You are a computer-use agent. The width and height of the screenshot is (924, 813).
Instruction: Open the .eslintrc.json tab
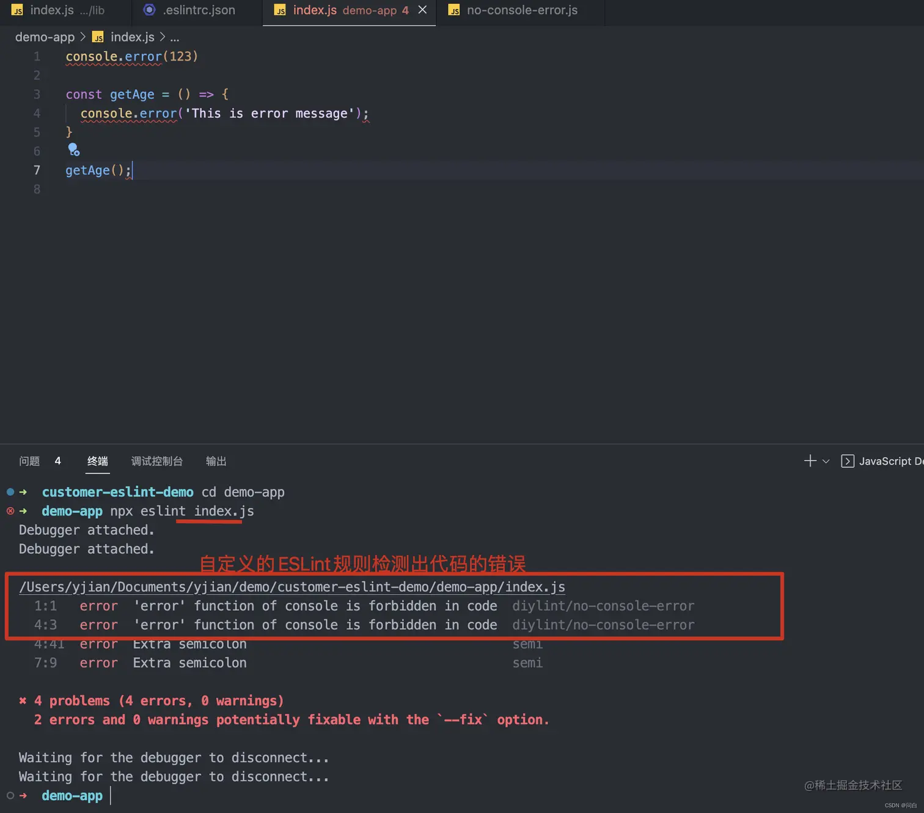(x=198, y=10)
